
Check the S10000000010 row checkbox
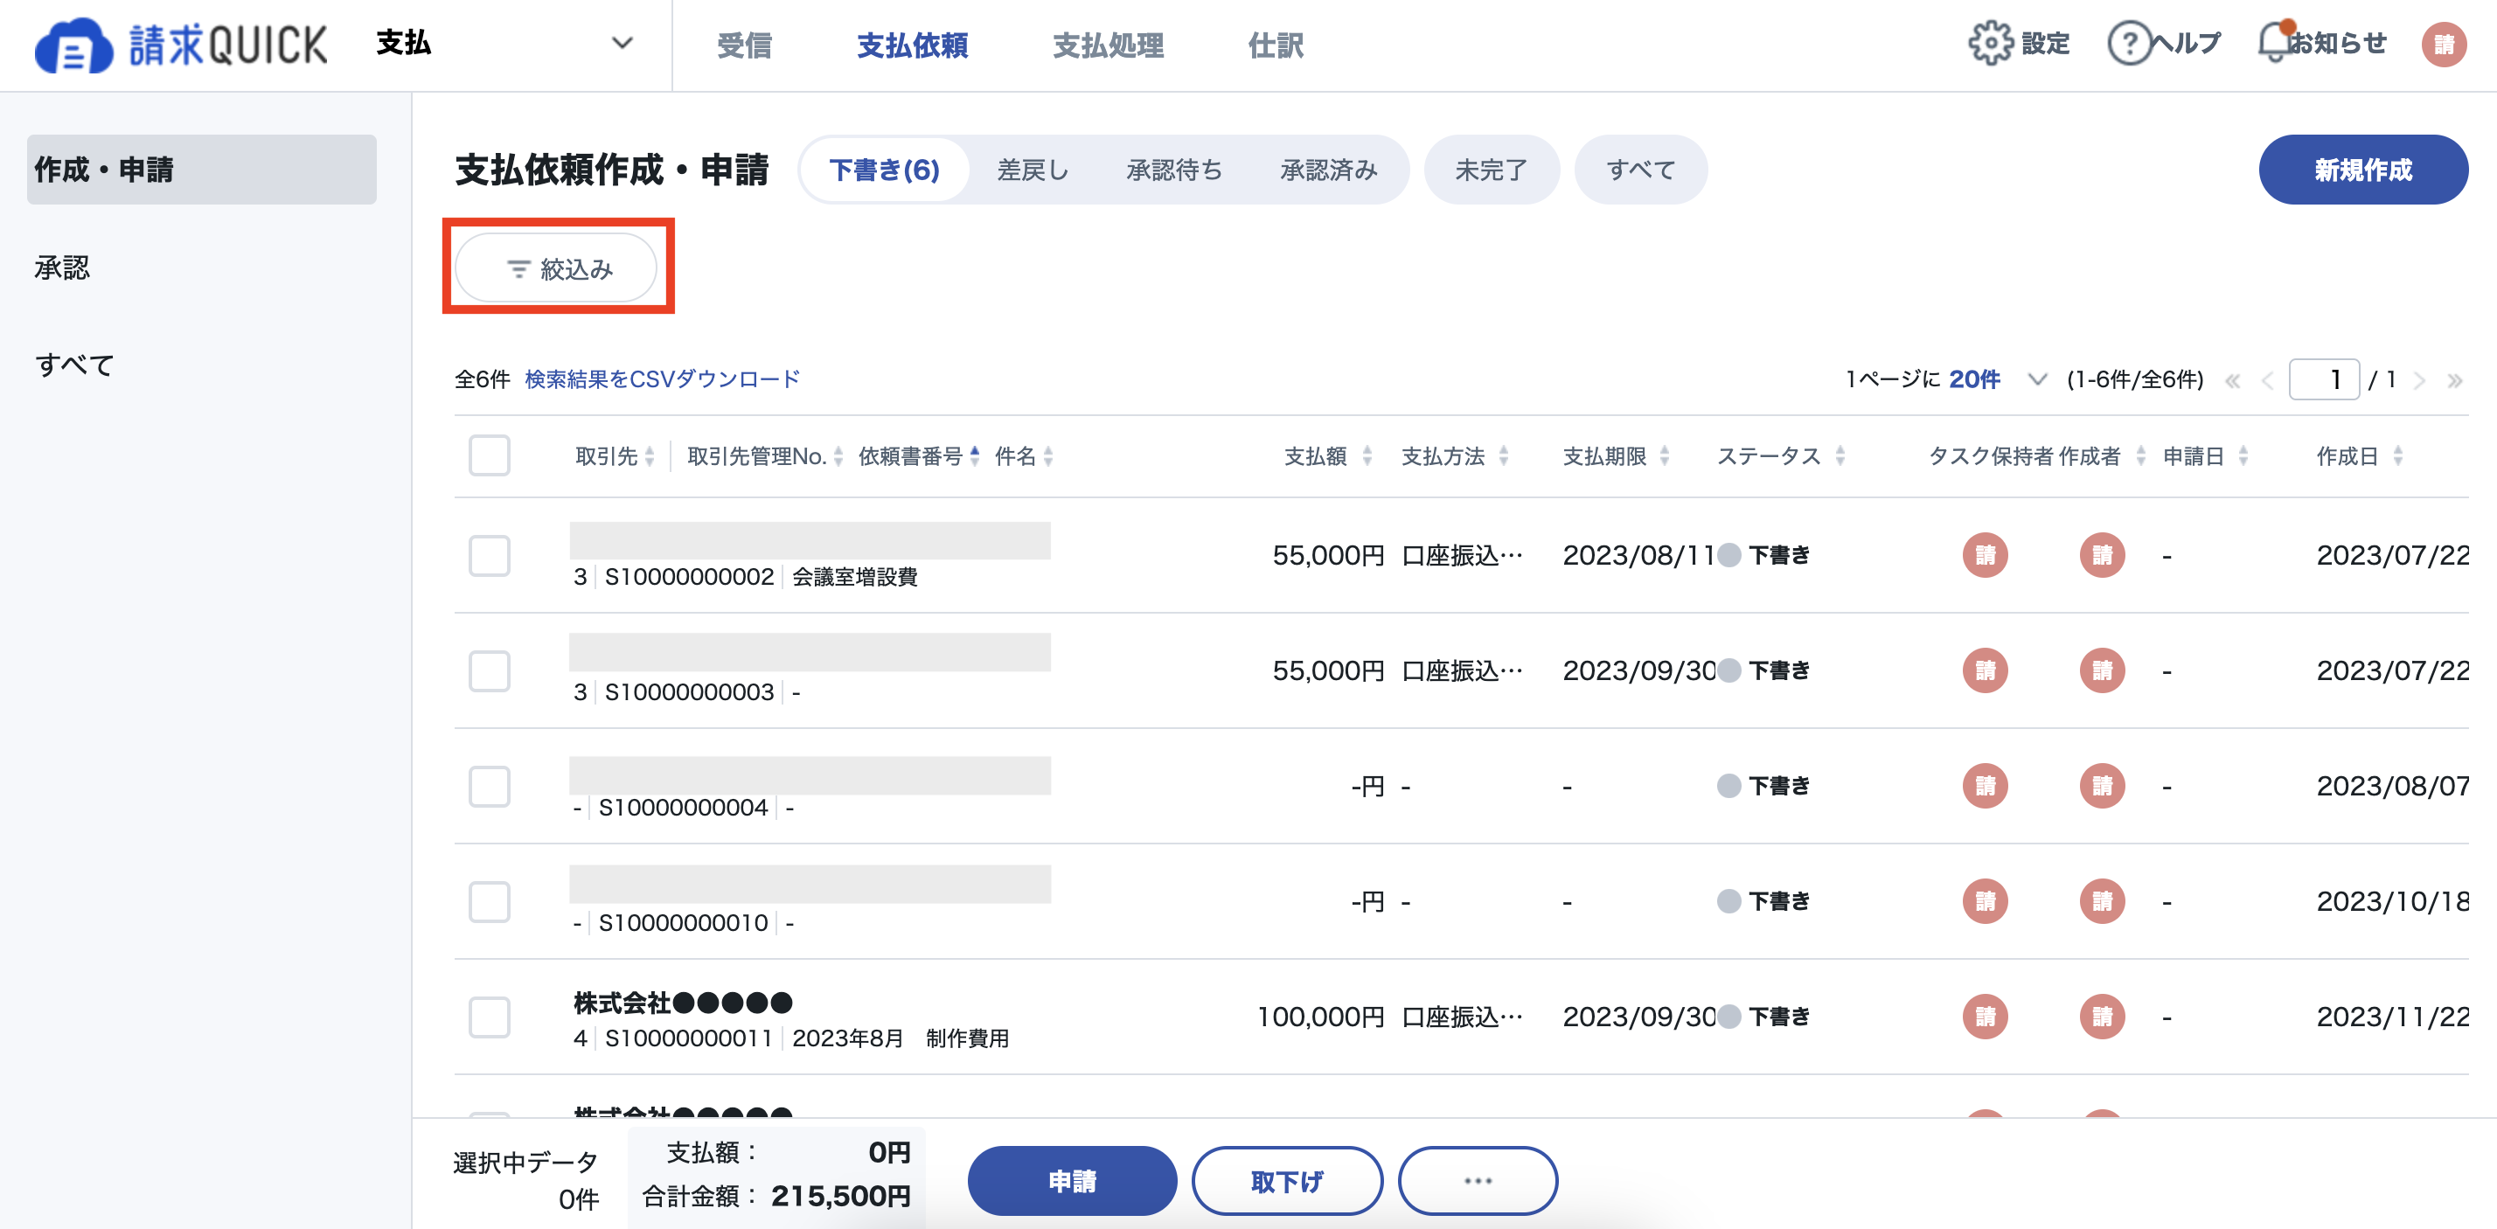point(489,901)
